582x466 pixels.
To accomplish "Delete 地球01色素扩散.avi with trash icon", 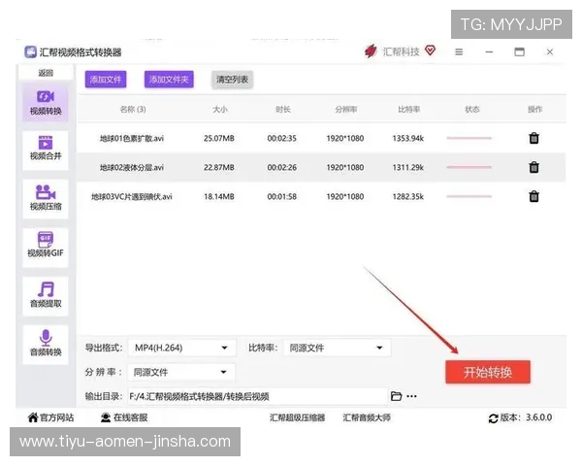I will [533, 139].
